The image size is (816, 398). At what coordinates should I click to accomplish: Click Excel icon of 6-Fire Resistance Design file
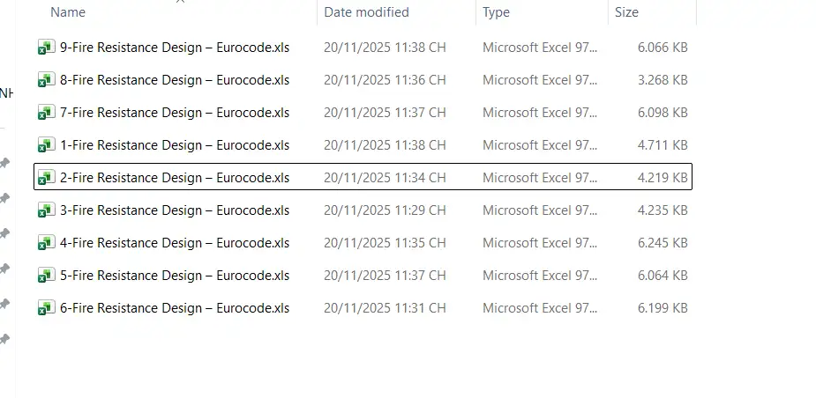click(47, 308)
